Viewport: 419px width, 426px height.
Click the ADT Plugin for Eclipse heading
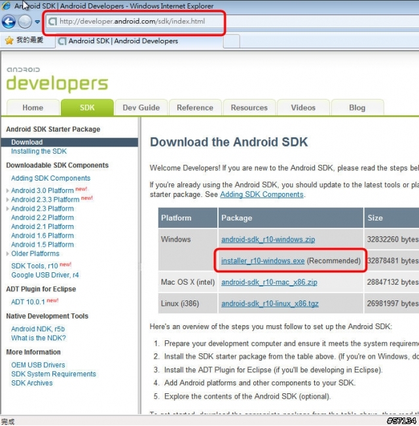pos(41,289)
